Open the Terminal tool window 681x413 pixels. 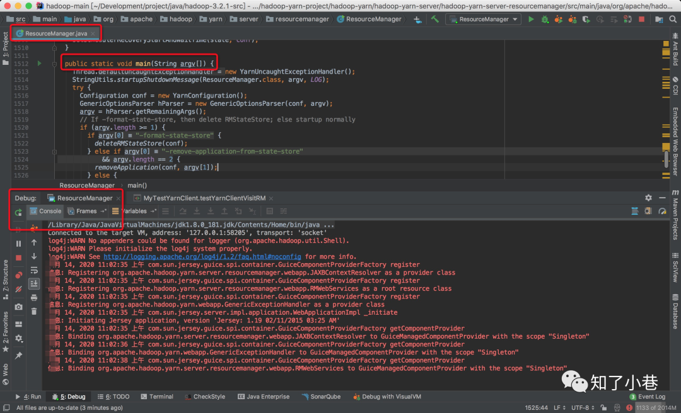tap(157, 397)
